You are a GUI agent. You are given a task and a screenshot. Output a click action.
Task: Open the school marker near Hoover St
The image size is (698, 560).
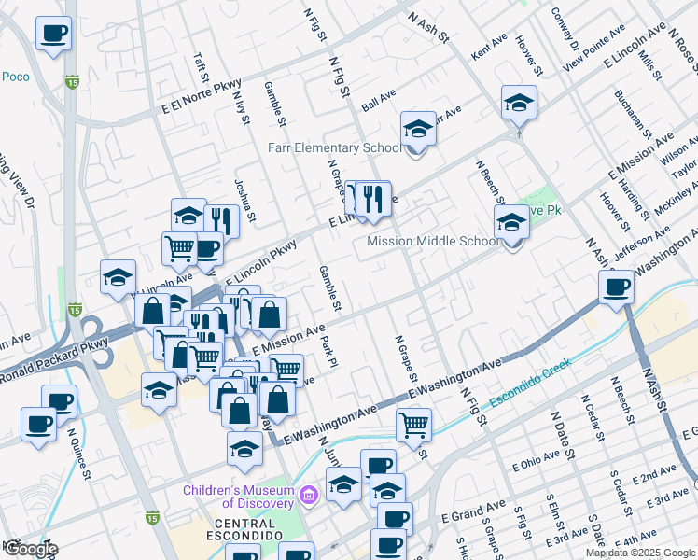click(519, 102)
